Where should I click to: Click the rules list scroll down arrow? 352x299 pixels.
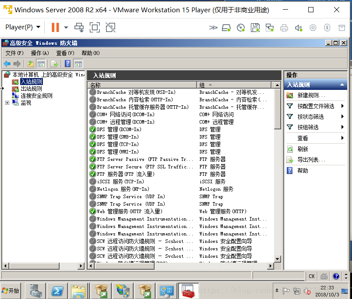click(x=278, y=259)
